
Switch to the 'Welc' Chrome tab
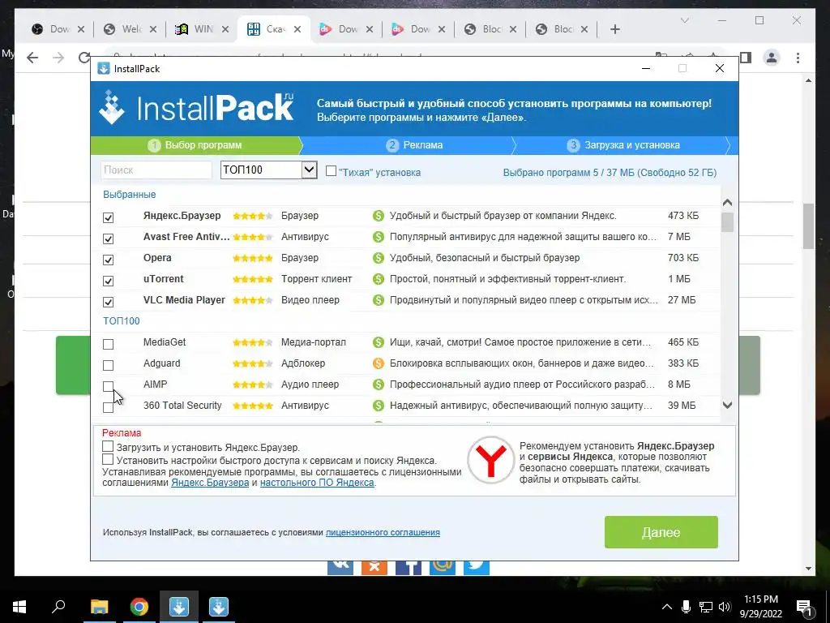130,29
